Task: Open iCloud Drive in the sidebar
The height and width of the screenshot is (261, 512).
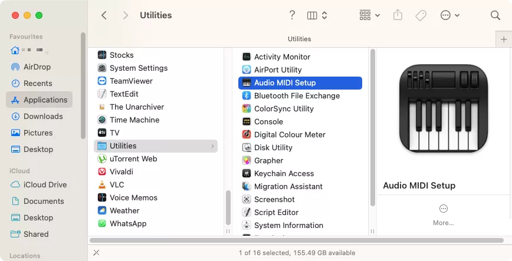Action: (45, 184)
